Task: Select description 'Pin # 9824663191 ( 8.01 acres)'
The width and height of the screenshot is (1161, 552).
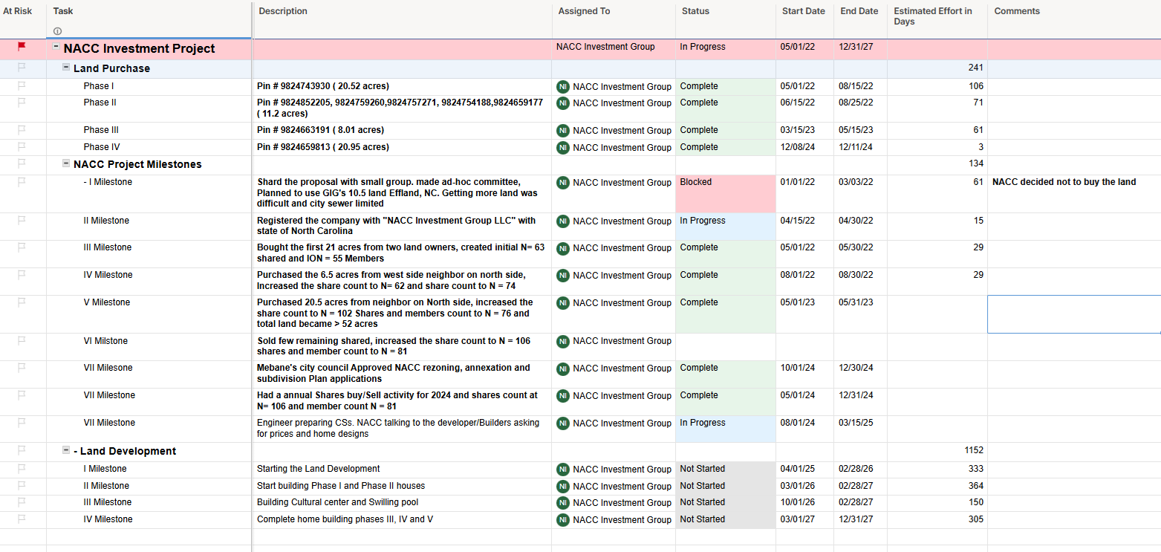Action: point(320,130)
